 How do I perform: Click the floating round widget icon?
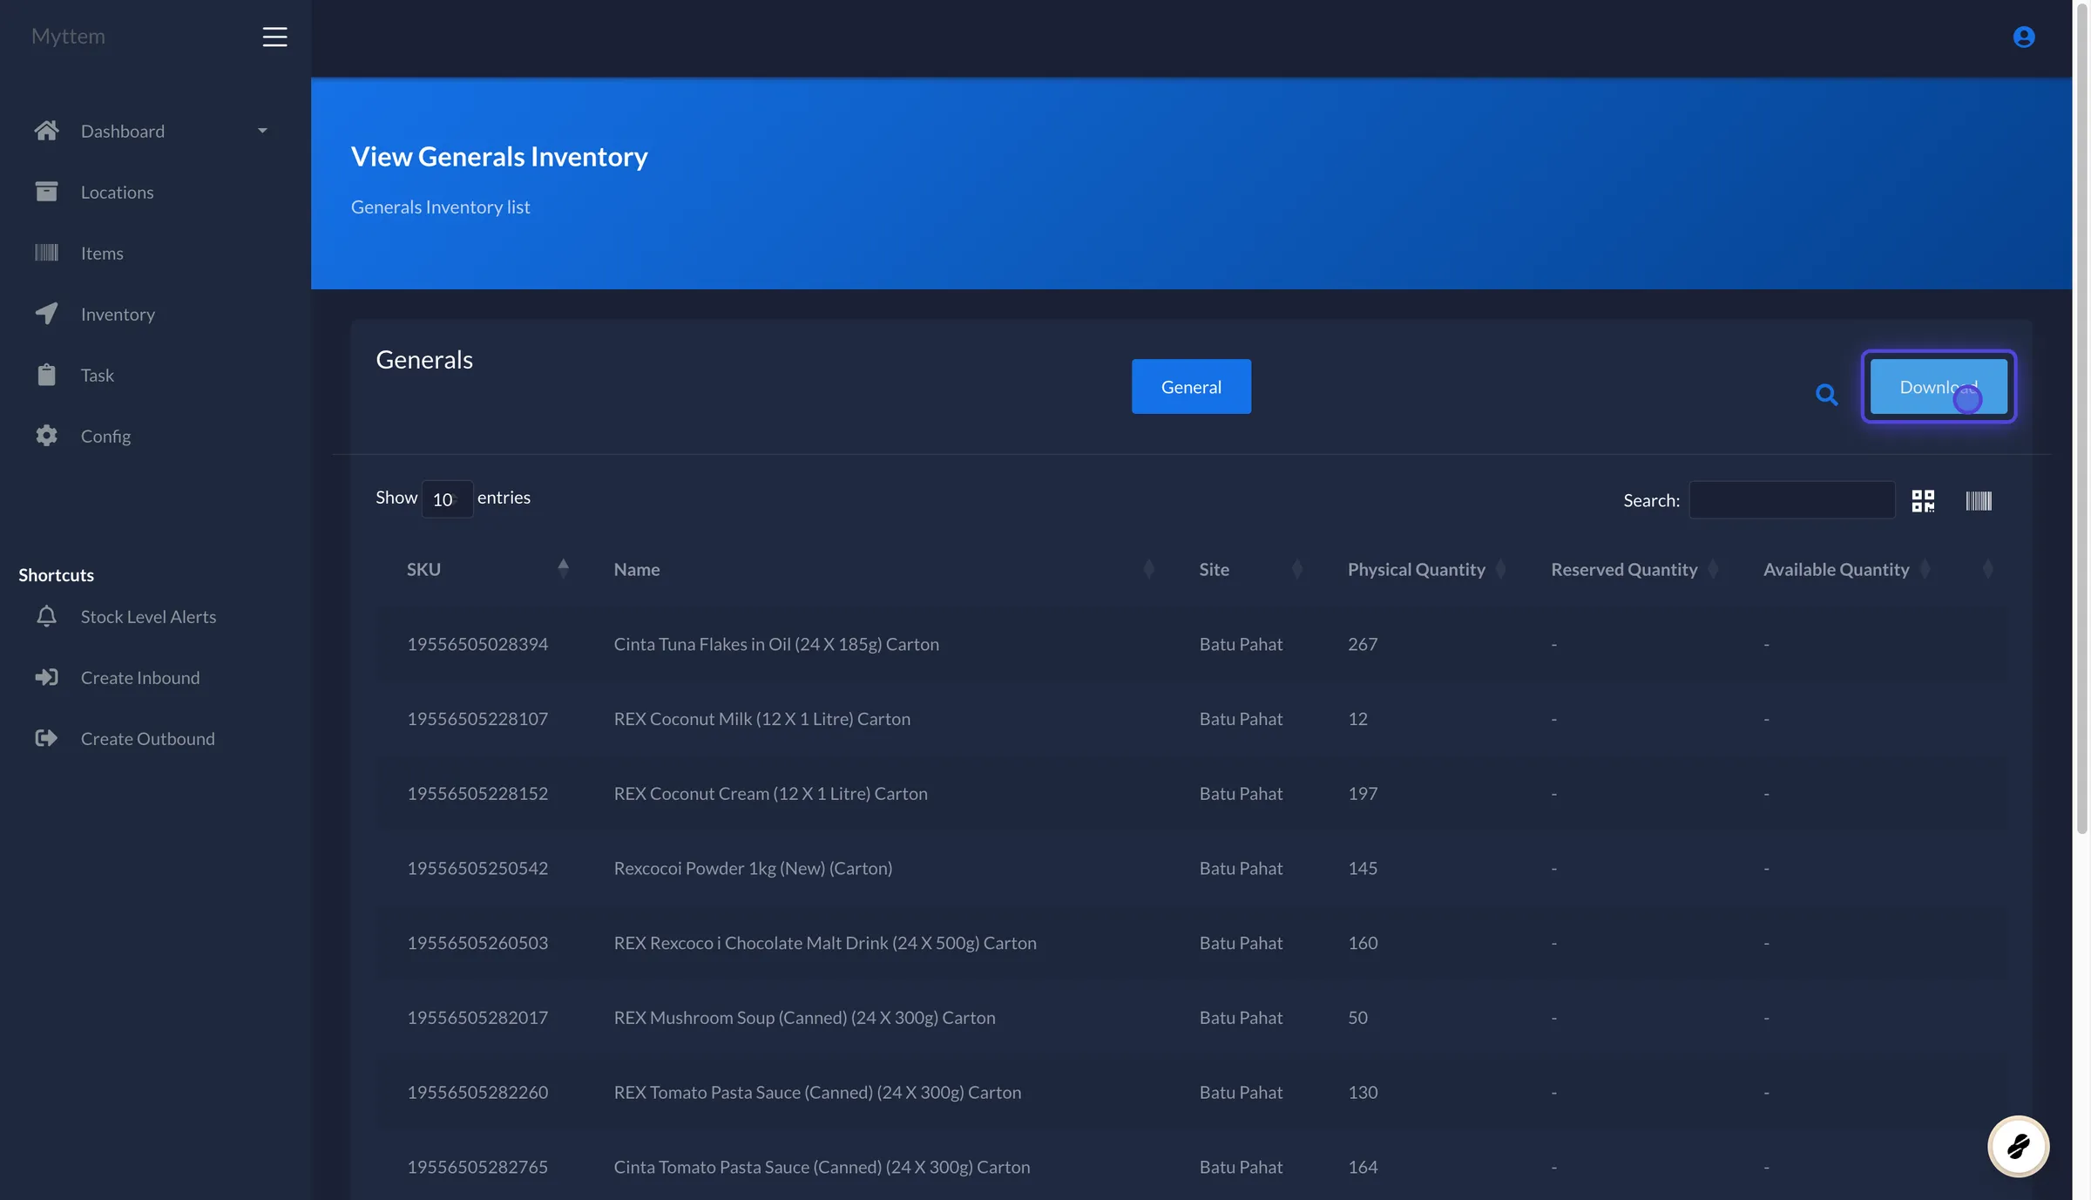[2018, 1146]
